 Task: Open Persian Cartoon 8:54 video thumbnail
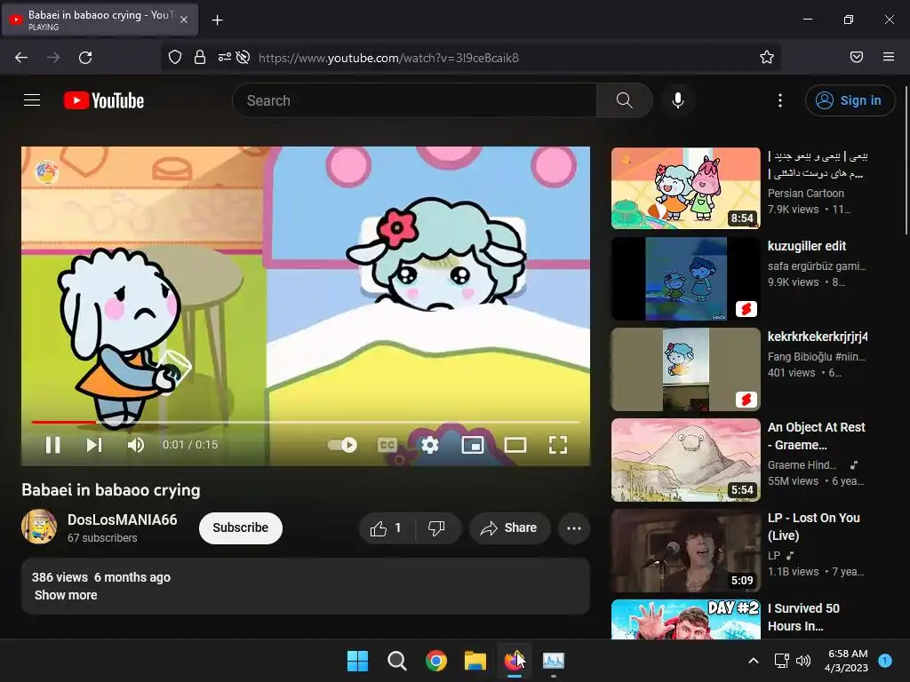685,188
